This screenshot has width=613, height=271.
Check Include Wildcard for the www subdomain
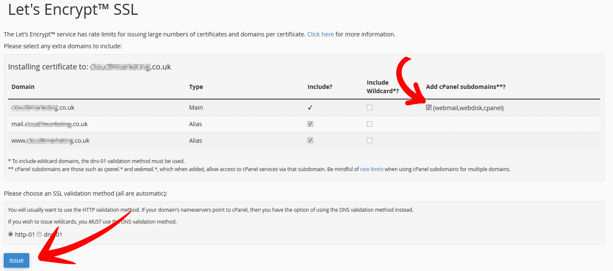coord(369,140)
